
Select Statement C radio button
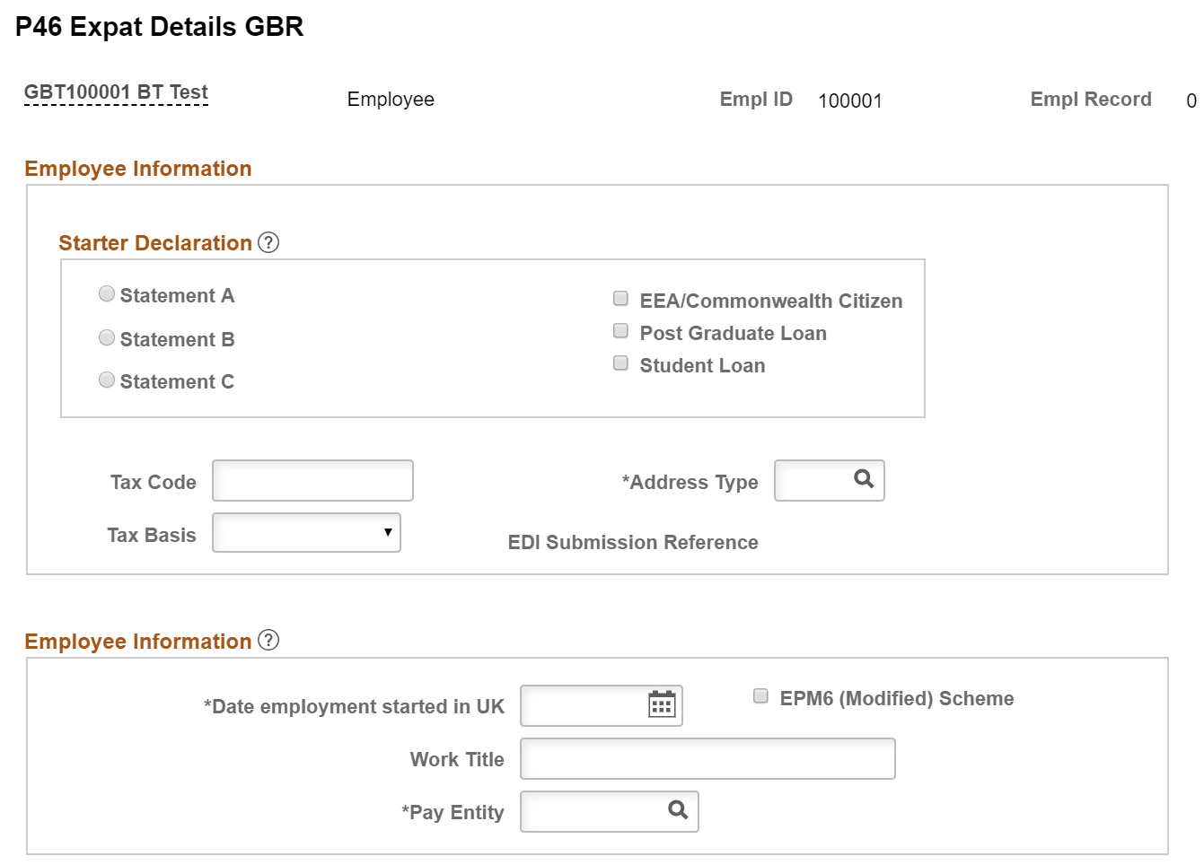pos(107,380)
